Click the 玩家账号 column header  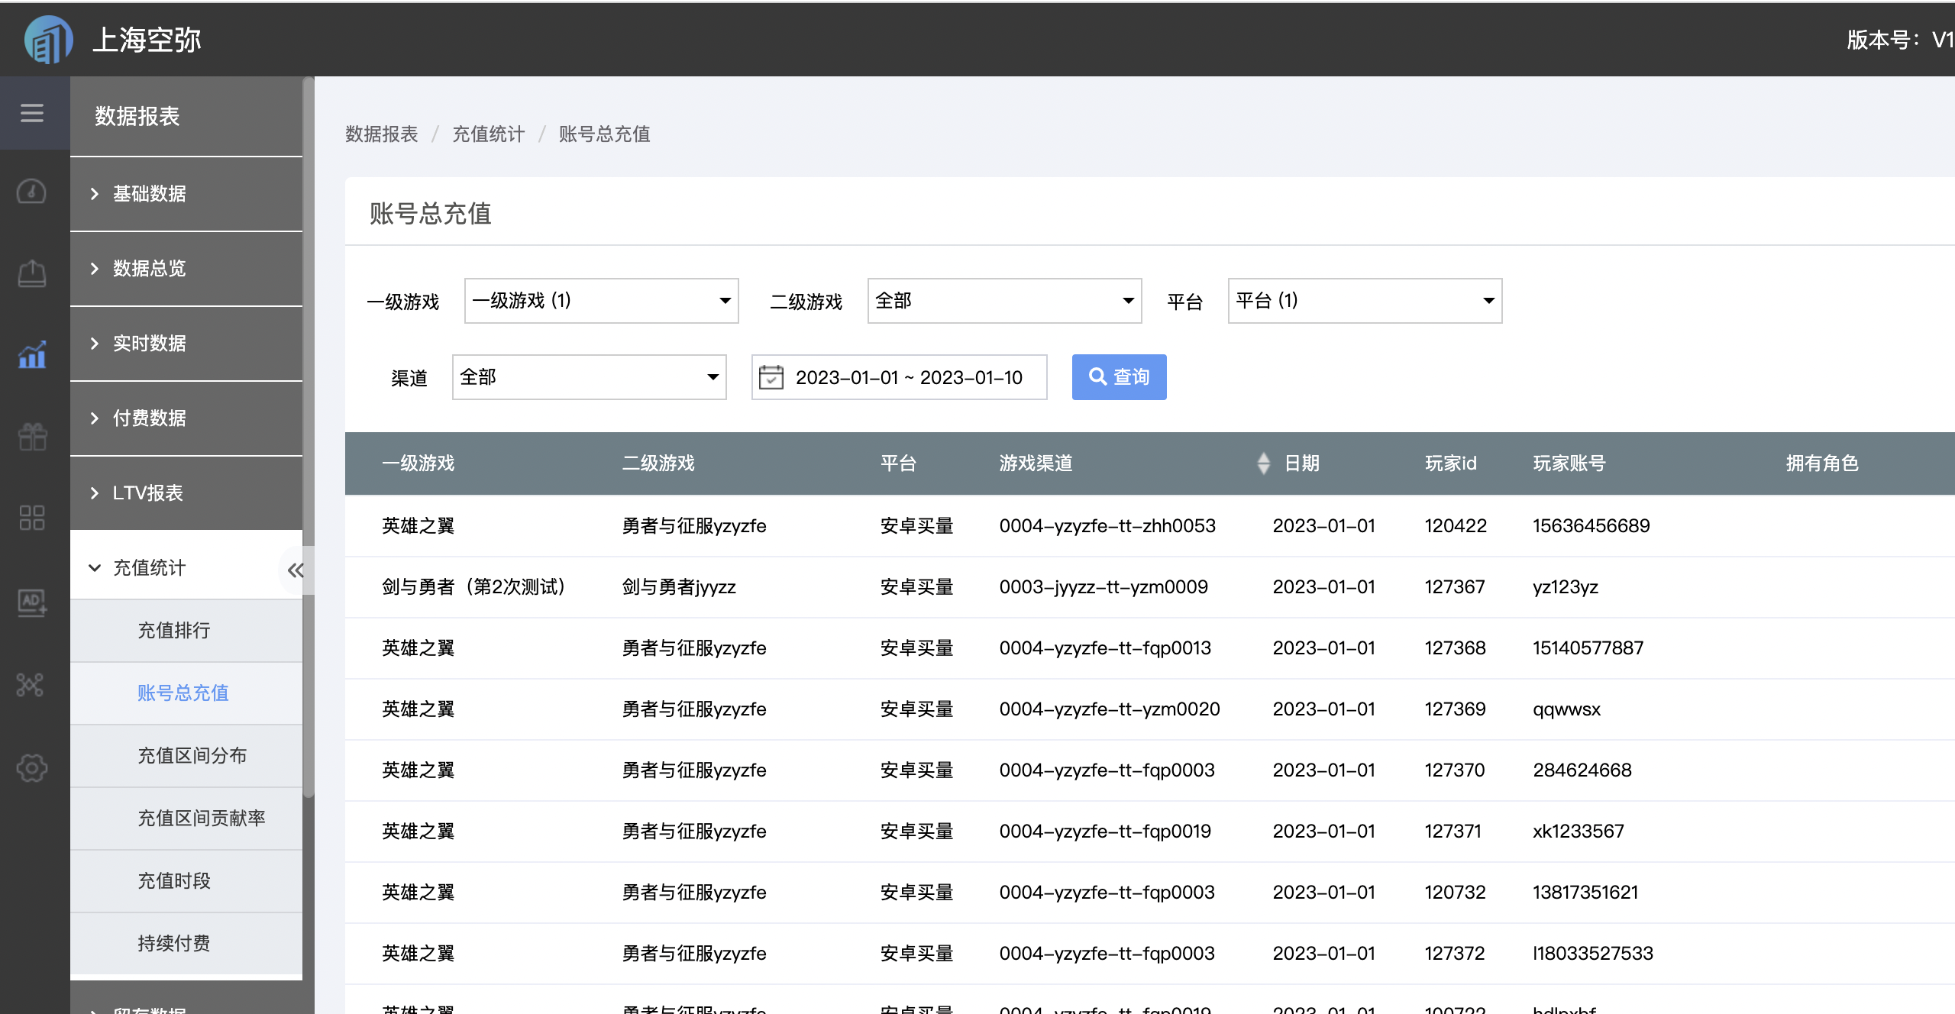tap(1569, 463)
